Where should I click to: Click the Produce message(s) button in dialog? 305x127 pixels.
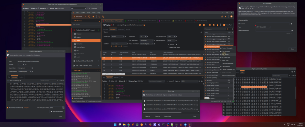56,112
